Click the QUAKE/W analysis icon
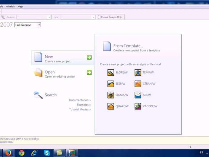 (111, 106)
